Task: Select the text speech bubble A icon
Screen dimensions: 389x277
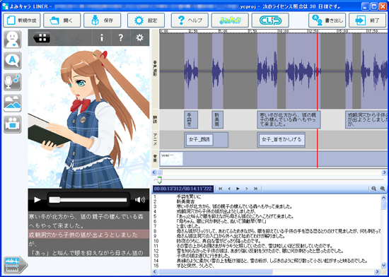Action: point(13,61)
